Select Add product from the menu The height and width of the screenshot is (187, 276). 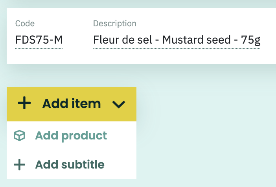[72, 136]
